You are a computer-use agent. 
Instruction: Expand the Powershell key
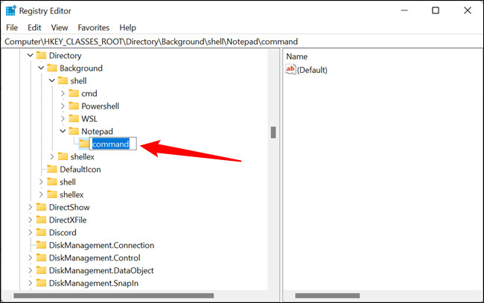coord(63,106)
